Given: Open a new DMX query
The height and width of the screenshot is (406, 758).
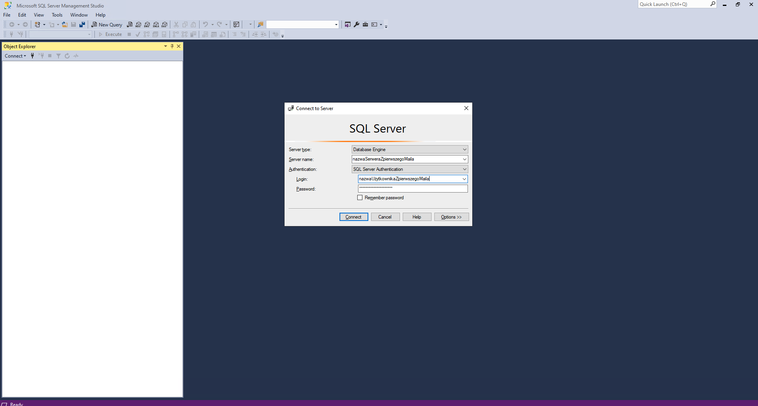Looking at the screenshot, I should point(147,24).
